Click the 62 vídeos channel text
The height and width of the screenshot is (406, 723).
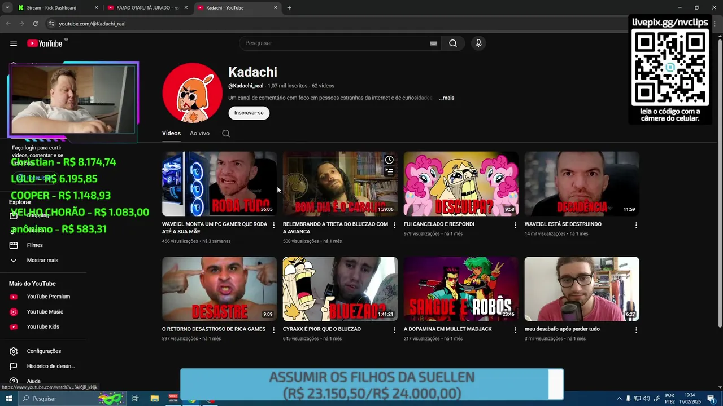coord(323,86)
